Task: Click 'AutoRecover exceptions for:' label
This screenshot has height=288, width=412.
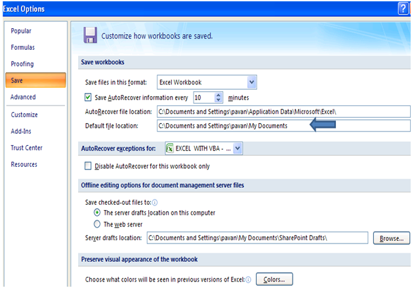Action: click(x=118, y=149)
